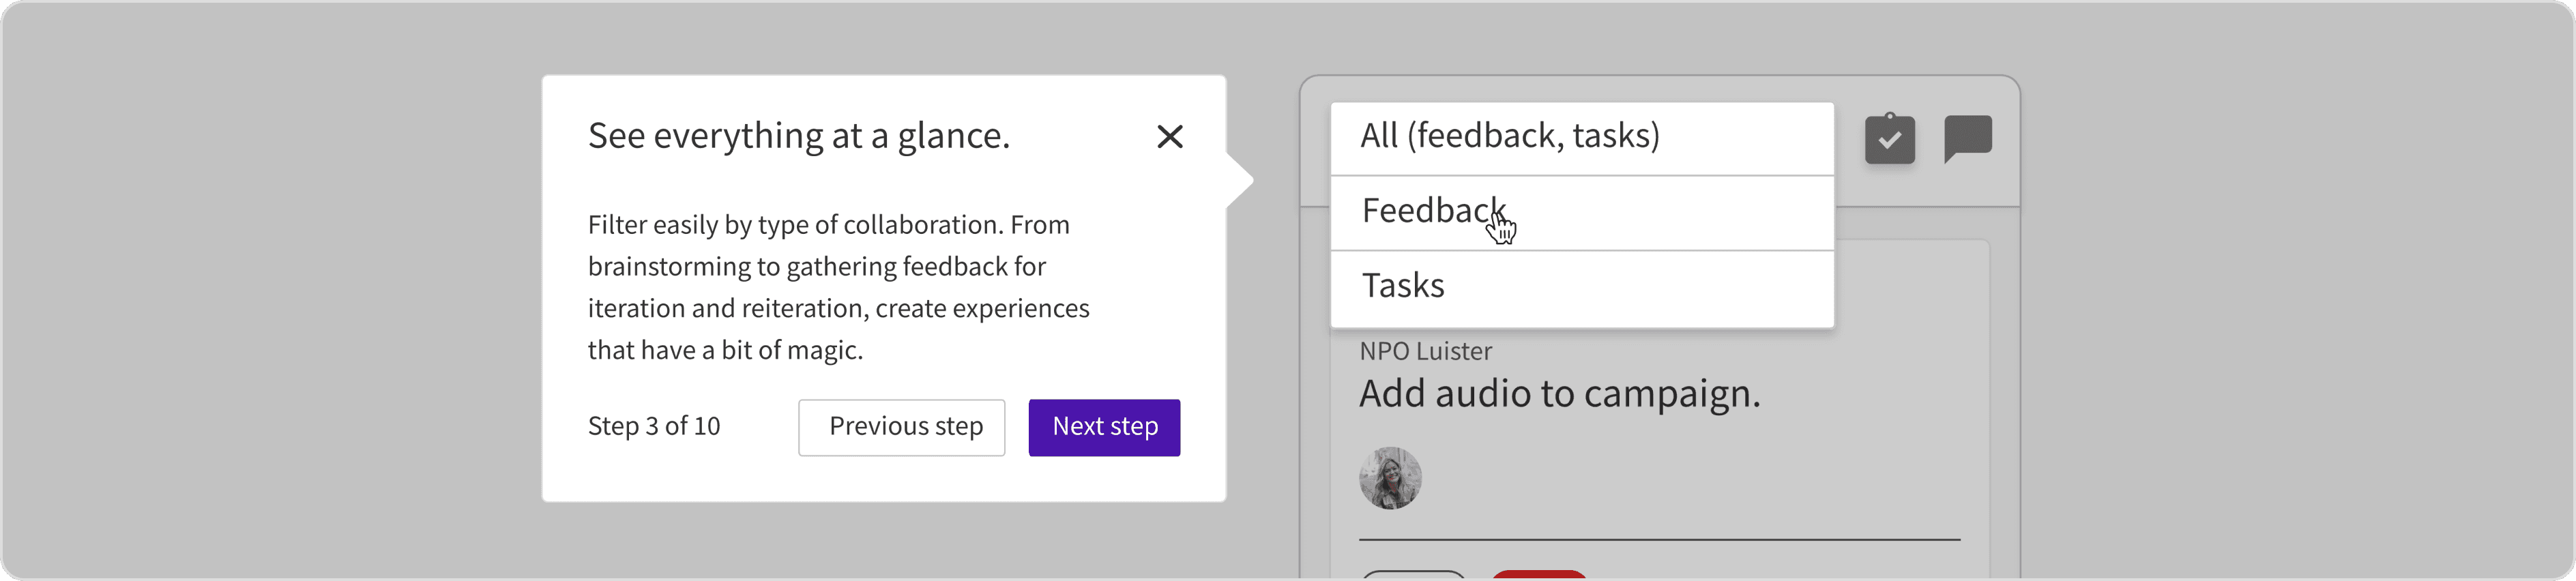This screenshot has height=581, width=2576.
Task: Choose the Tasks filter option
Action: (1582, 288)
